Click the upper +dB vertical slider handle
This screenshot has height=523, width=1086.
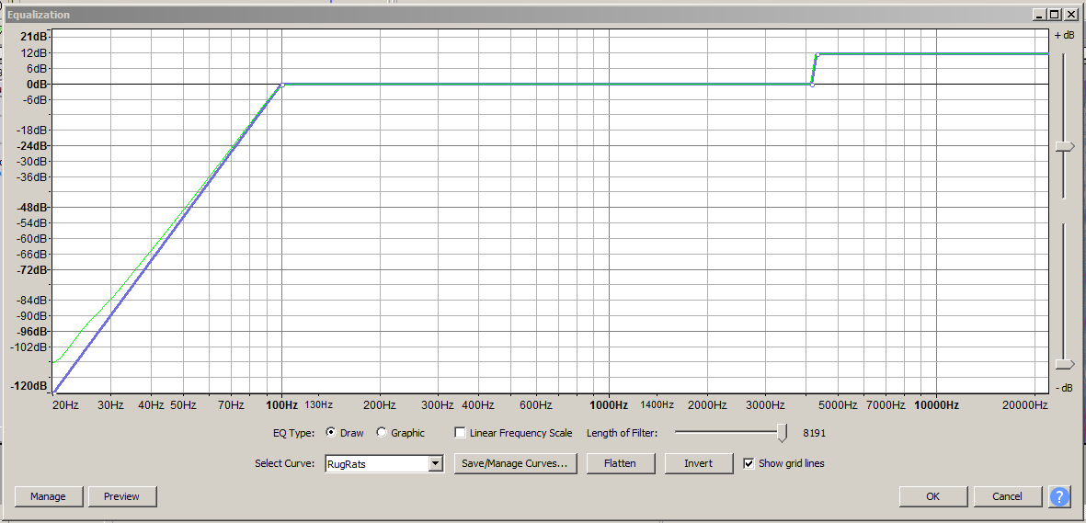click(x=1064, y=146)
